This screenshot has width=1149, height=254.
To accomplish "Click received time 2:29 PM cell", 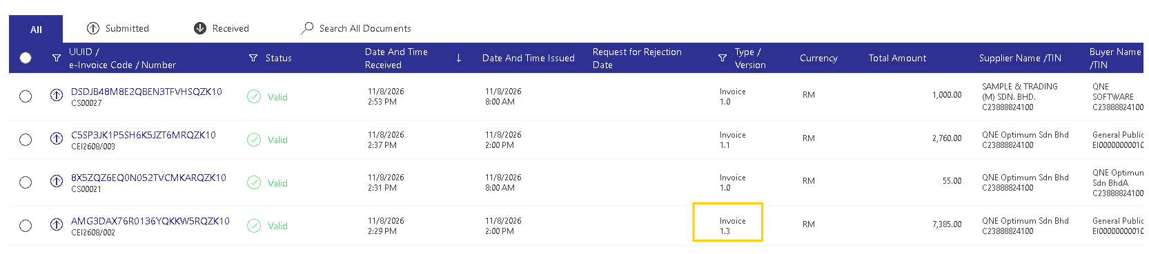I will [382, 231].
